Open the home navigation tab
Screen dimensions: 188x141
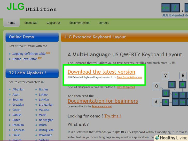click(11, 23)
